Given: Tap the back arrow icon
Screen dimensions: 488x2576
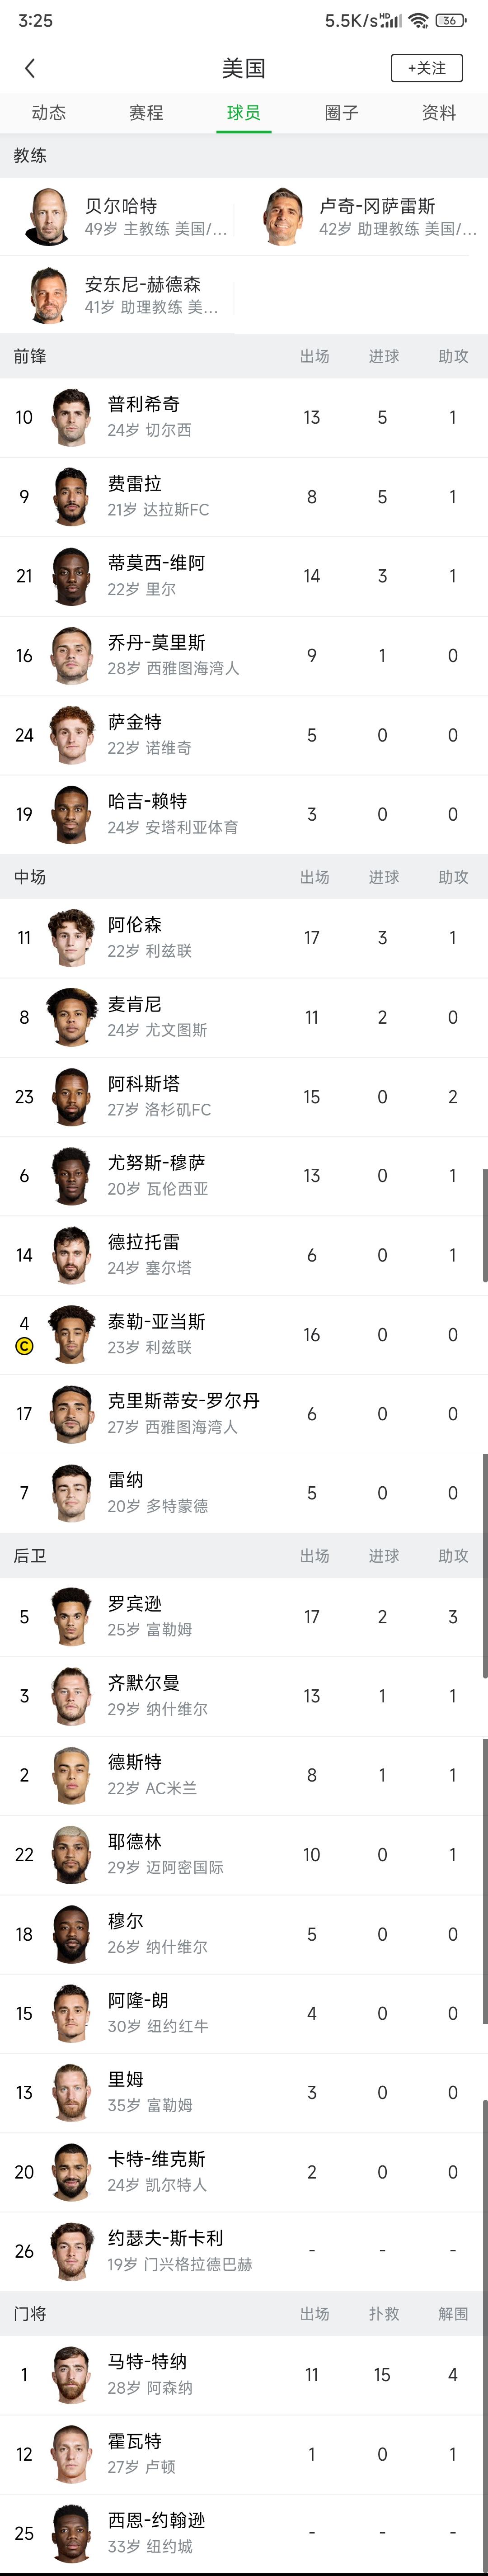Looking at the screenshot, I should [30, 68].
